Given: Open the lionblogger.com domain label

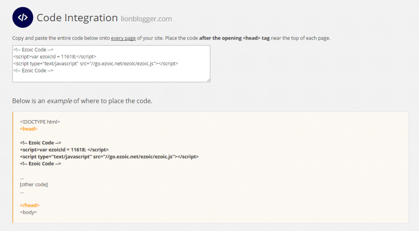Looking at the screenshot, I should tap(146, 19).
